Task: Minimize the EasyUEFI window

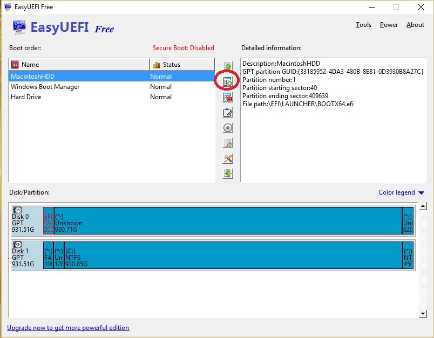Action: [372, 7]
